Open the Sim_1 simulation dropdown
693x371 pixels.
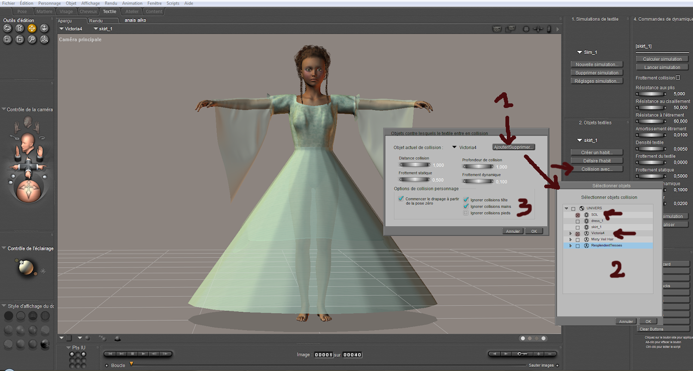pyautogui.click(x=587, y=53)
